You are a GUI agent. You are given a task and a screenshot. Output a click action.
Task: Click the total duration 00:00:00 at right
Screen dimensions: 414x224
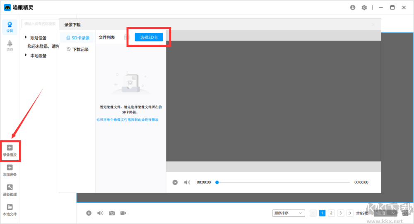pyautogui.click(x=361, y=182)
